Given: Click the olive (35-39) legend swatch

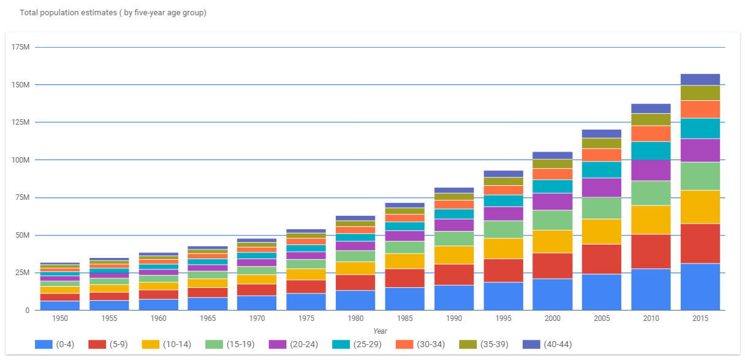Looking at the screenshot, I should click(467, 344).
